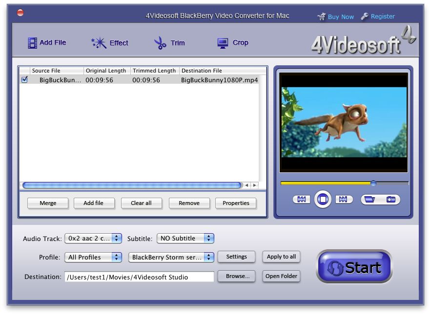Open the Effect sparkle tool
This screenshot has width=431, height=315.
(99, 43)
